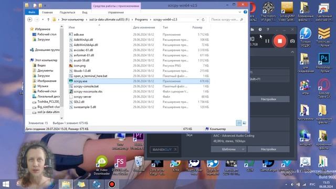This screenshot has height=189, width=336.
Task: Click lower Настройки button beside Шаблоны
Action: (x=268, y=149)
